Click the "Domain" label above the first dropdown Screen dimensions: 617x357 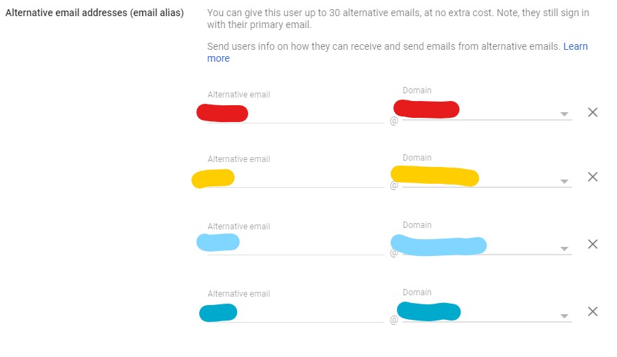click(417, 90)
